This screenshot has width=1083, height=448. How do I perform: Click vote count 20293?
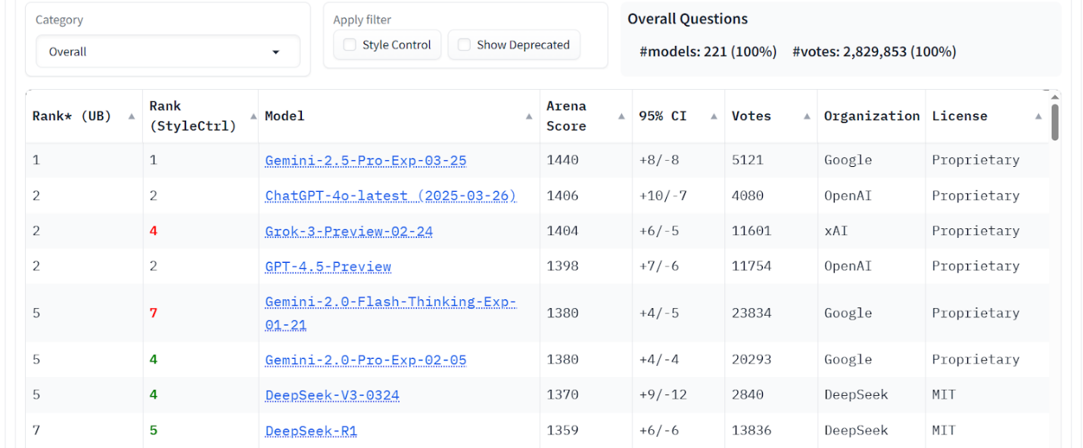pos(752,360)
